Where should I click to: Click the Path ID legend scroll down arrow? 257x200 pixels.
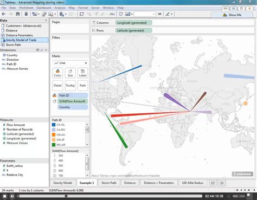[x=87, y=145]
